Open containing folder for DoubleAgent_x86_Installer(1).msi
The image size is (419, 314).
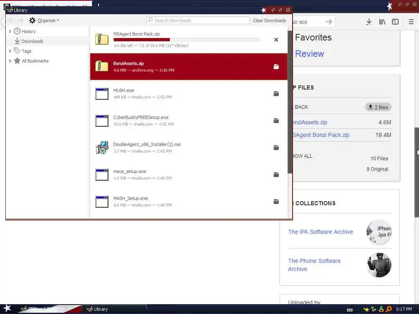tap(276, 148)
